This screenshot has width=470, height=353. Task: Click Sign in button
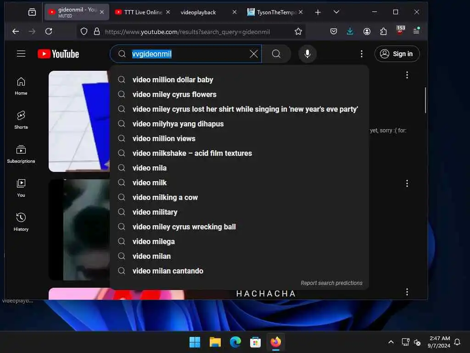[397, 54]
